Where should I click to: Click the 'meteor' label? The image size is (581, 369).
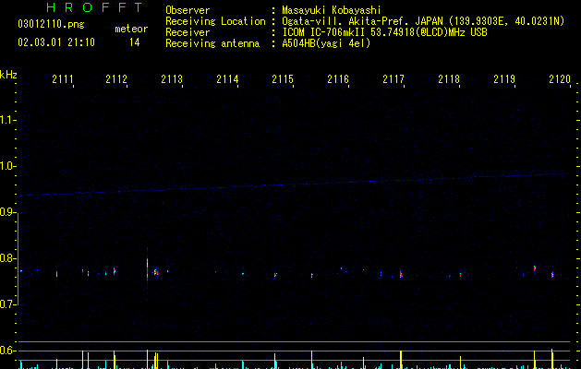pyautogui.click(x=131, y=29)
